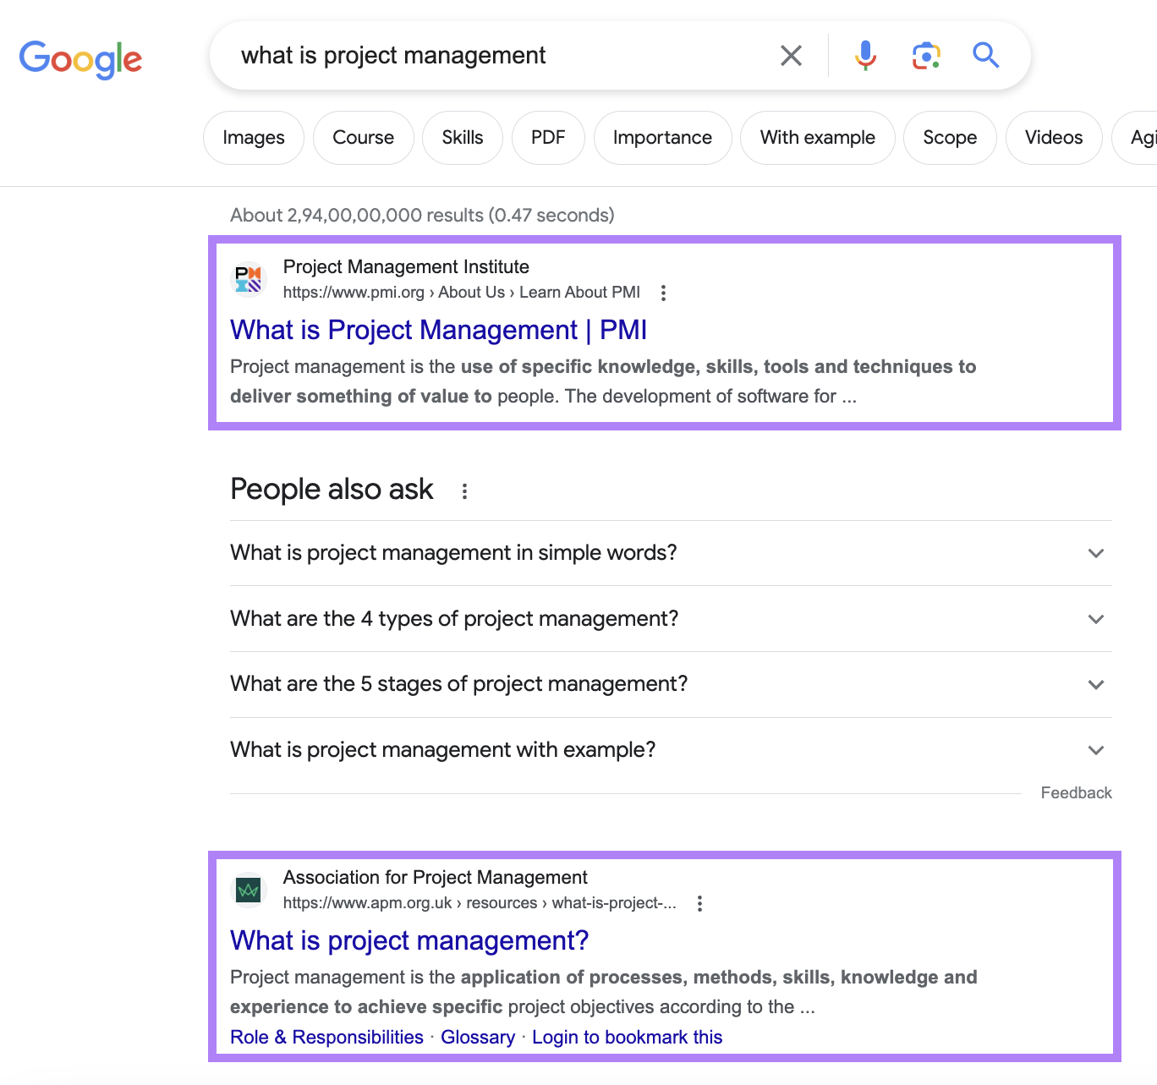Expand 'What are the 5 stages of project management?'

[x=1095, y=684]
